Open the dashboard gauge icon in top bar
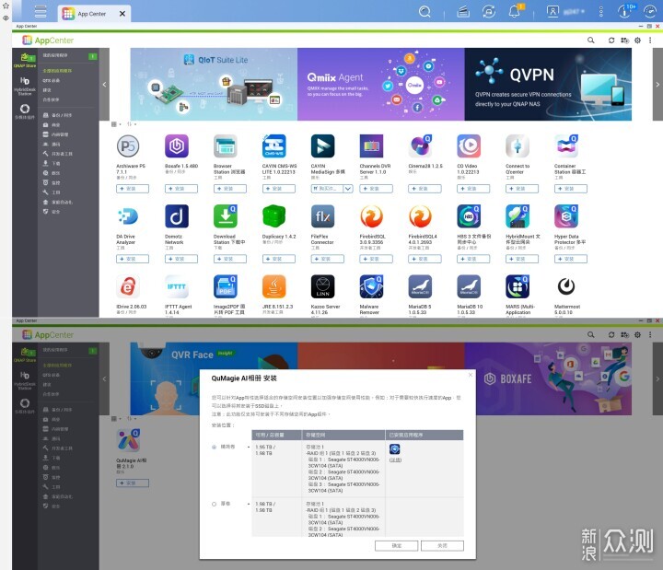The image size is (663, 570). pyautogui.click(x=650, y=11)
